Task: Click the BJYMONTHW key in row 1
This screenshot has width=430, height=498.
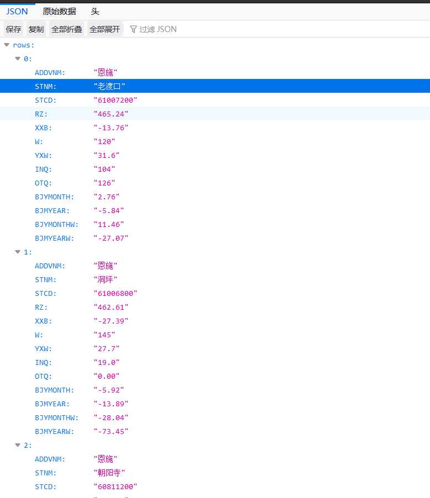Action: point(56,417)
